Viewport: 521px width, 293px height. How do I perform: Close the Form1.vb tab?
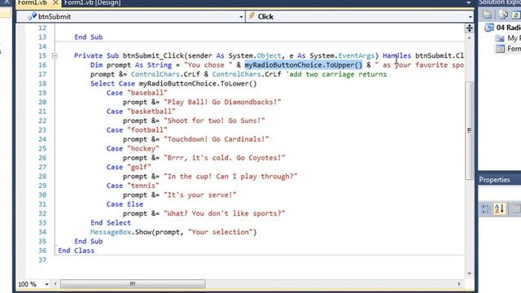(x=55, y=2)
